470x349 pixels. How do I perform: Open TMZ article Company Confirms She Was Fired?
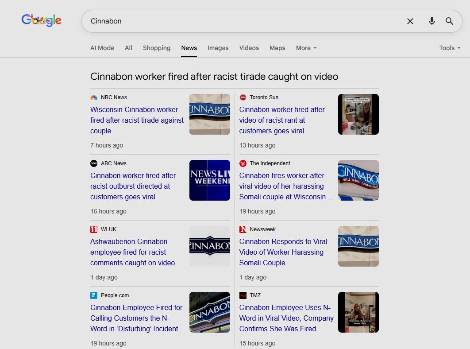tap(286, 318)
